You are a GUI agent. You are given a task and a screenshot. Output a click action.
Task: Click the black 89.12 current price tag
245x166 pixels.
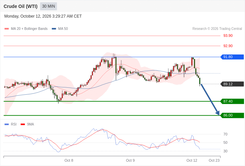pyautogui.click(x=232, y=84)
